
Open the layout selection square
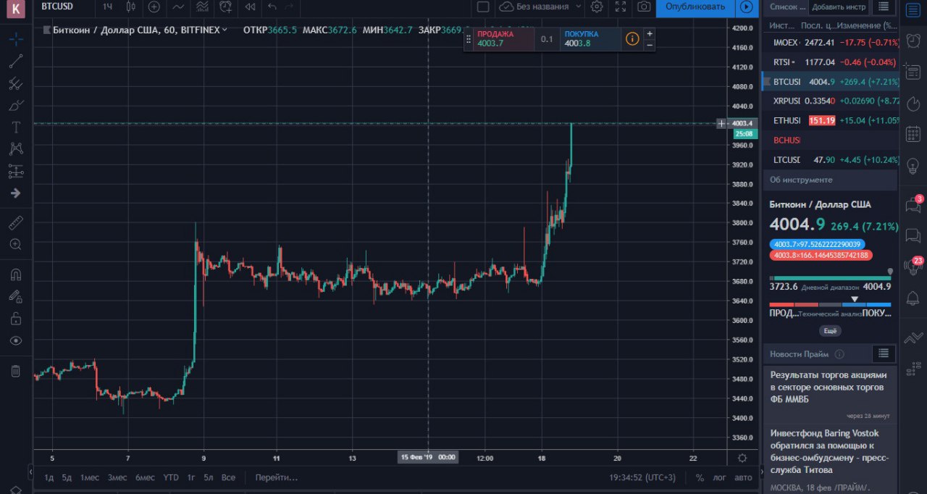pyautogui.click(x=483, y=7)
